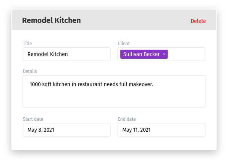Click the End date label
This screenshot has height=164, width=228.
[x=127, y=119]
